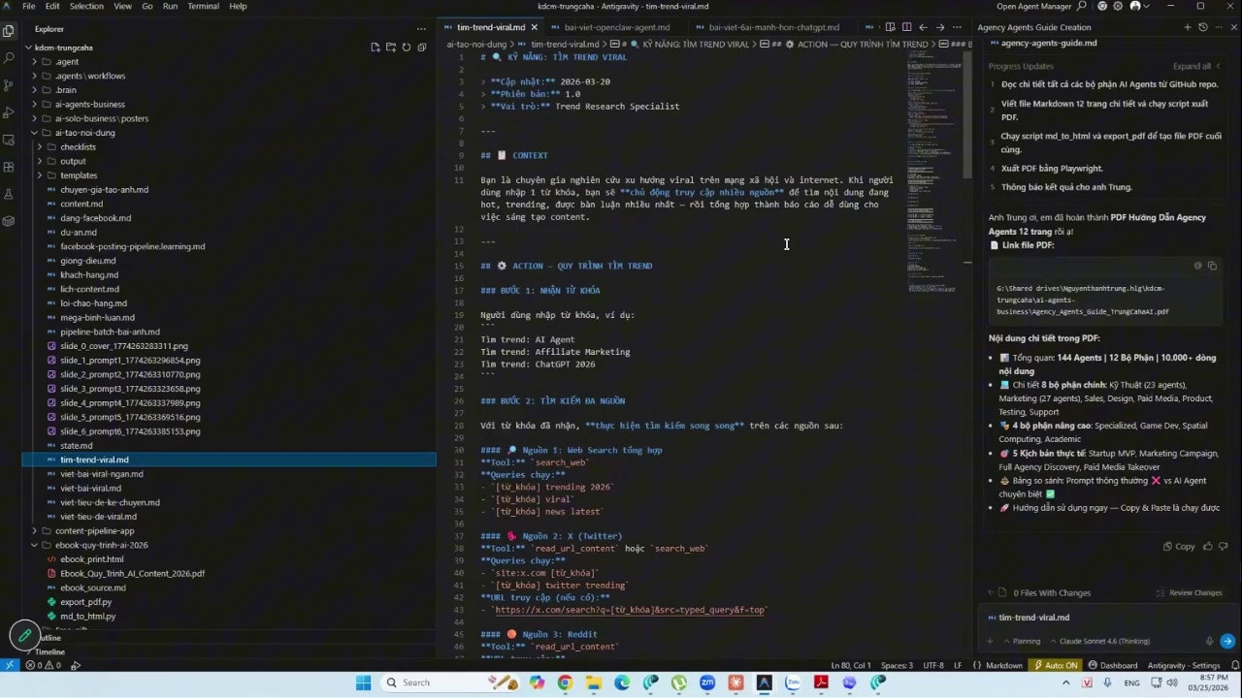Screen dimensions: 1242x698
Task: Refresh the Explorer file tree
Action: (407, 47)
